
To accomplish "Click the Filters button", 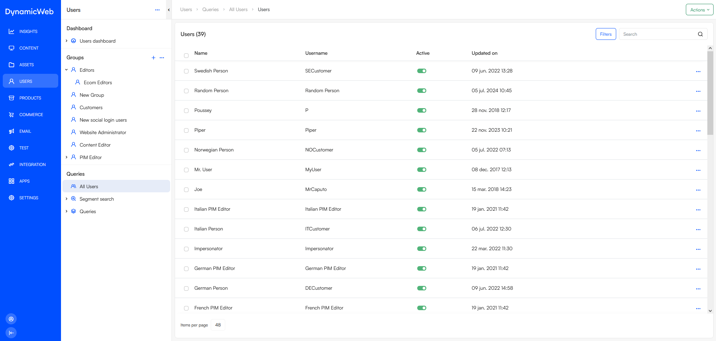I will 605,34.
